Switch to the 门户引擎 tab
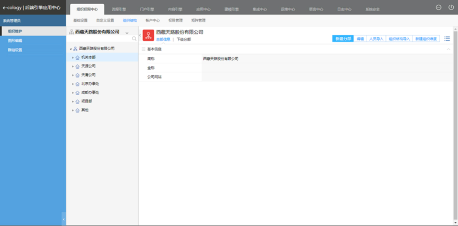Screen dimensions: 458x226 click(x=147, y=9)
